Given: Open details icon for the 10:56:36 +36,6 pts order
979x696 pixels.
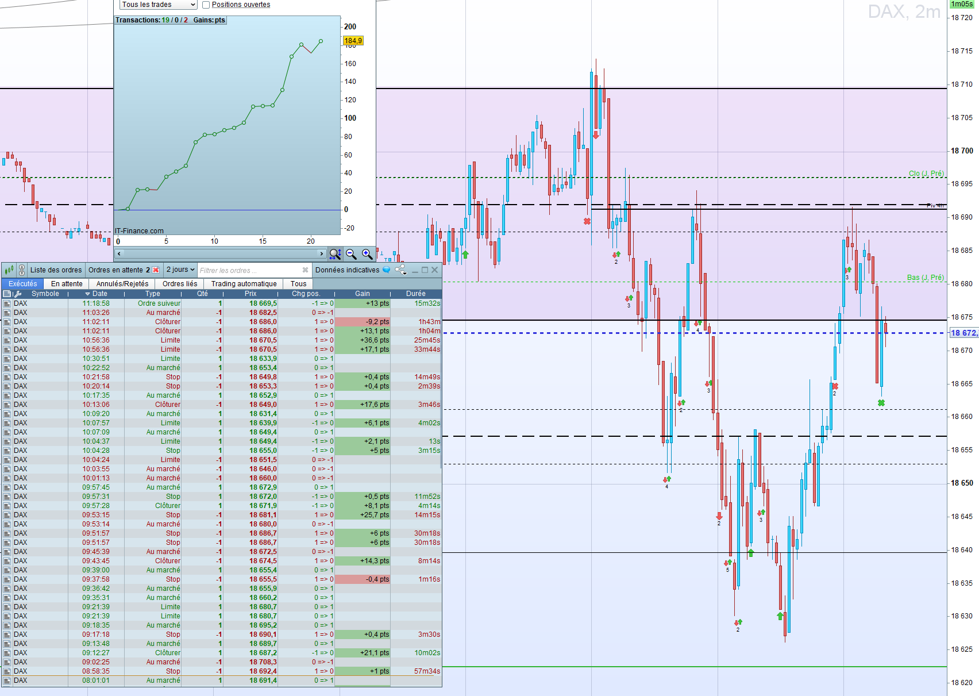Looking at the screenshot, I should (7, 340).
